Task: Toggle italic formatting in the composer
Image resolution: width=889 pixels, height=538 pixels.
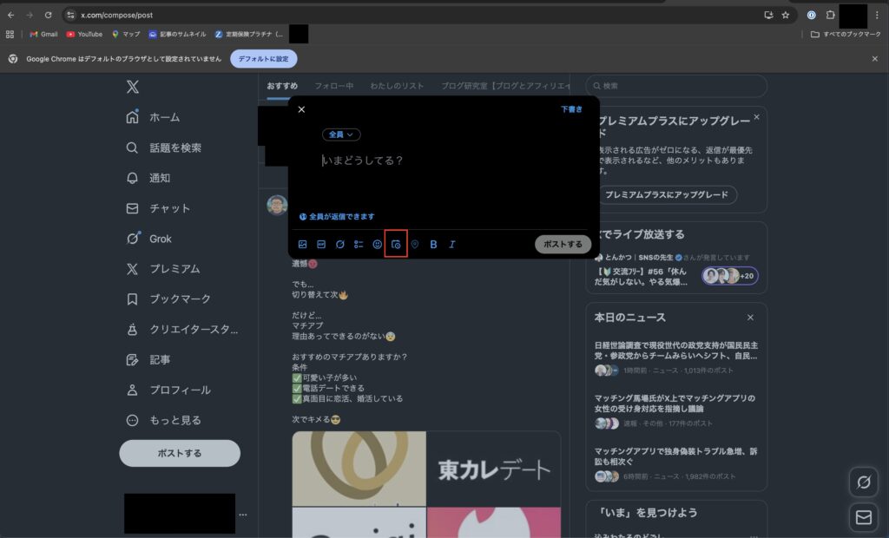Action: point(452,244)
